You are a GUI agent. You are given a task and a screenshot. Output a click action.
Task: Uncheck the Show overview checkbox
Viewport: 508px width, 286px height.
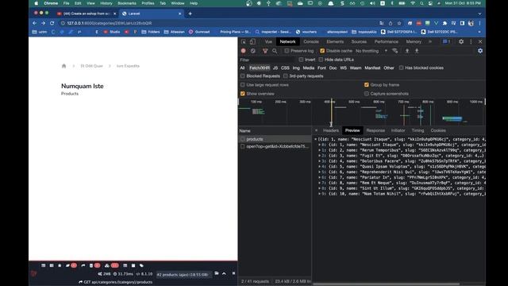[x=243, y=94]
